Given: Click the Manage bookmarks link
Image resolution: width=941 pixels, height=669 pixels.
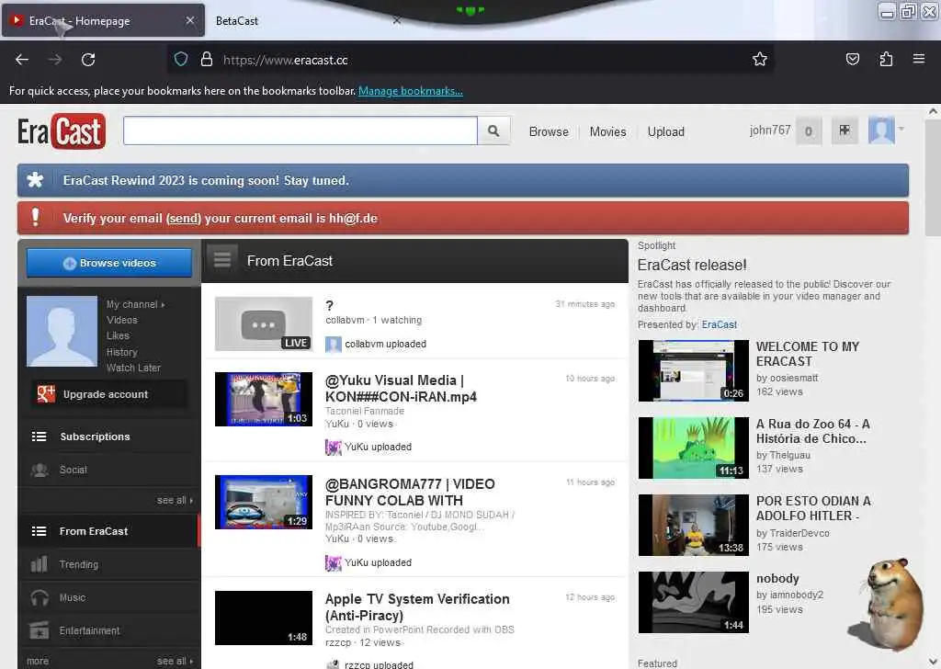Looking at the screenshot, I should 411,91.
